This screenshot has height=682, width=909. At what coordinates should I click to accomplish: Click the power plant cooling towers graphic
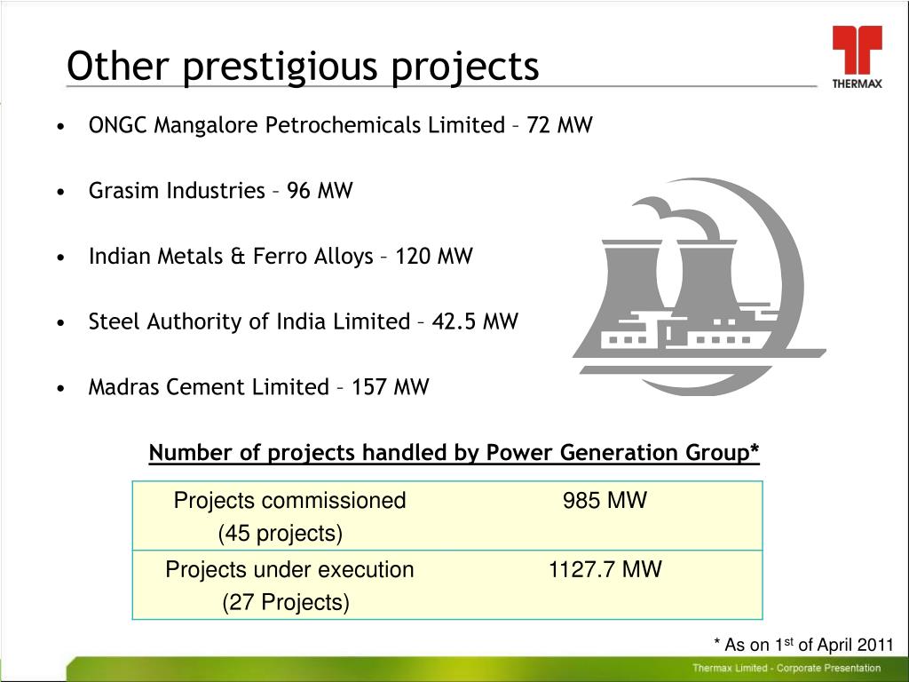click(x=700, y=287)
